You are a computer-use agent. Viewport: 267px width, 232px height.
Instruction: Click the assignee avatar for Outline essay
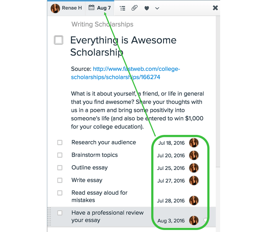tap(194, 168)
